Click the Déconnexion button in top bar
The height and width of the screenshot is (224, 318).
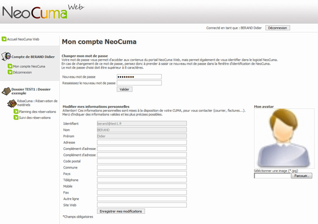coord(277,28)
